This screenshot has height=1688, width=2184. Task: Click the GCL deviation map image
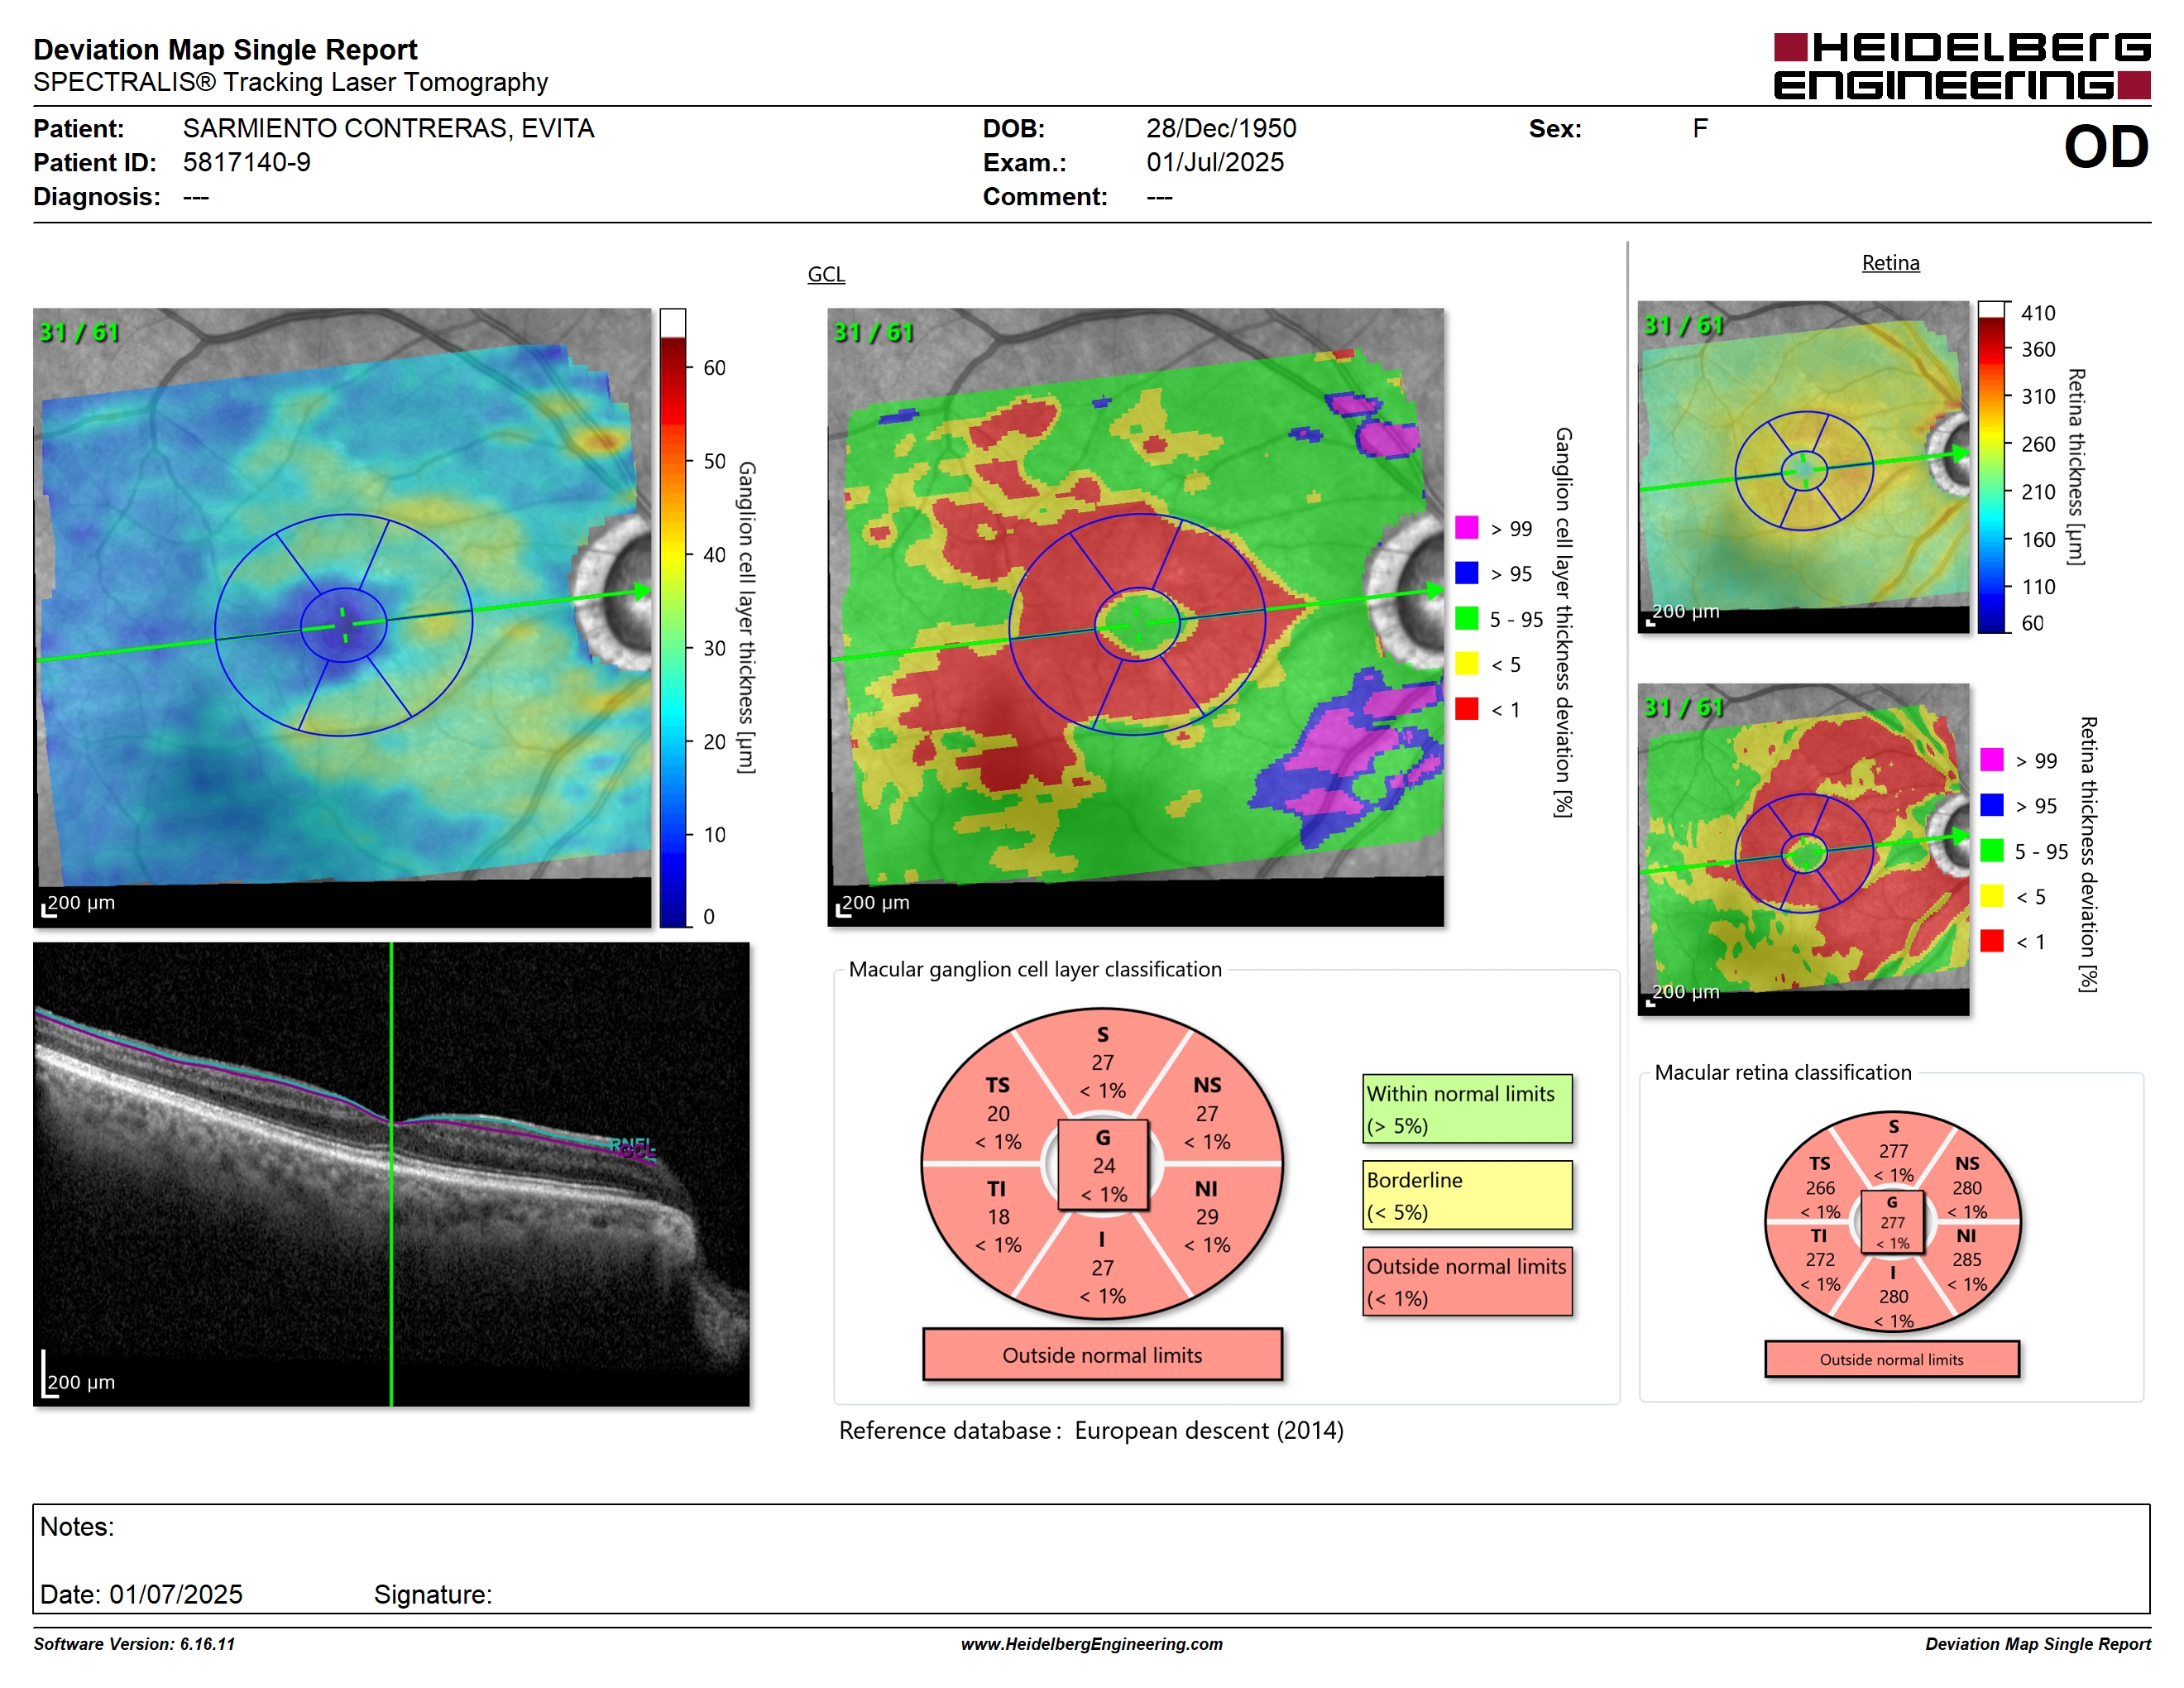click(x=1135, y=617)
